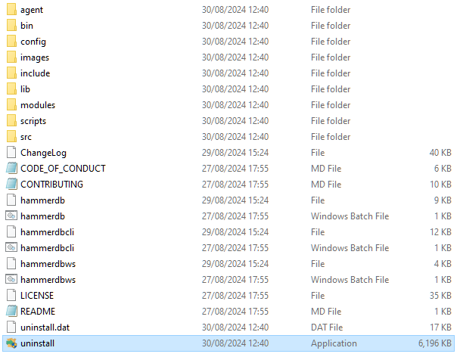This screenshot has height=357, width=460.
Task: Click the 12 KB hammerdbcli file name
Action: [47, 232]
